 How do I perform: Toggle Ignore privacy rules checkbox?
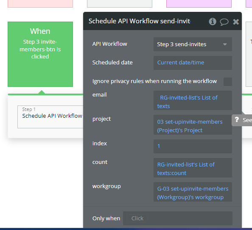[227, 81]
